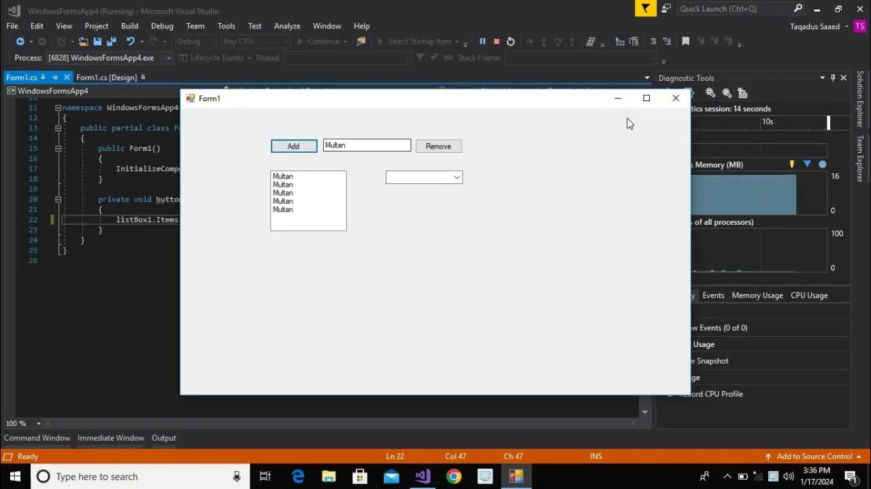Switch to CPU Usage tab

click(809, 295)
